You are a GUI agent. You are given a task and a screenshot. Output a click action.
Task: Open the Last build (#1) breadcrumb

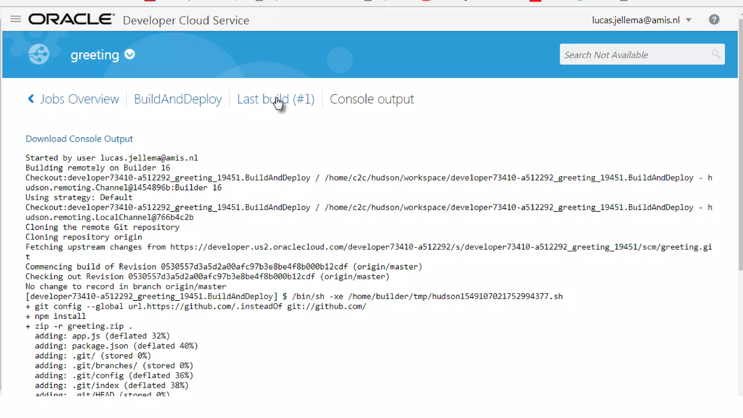click(276, 99)
